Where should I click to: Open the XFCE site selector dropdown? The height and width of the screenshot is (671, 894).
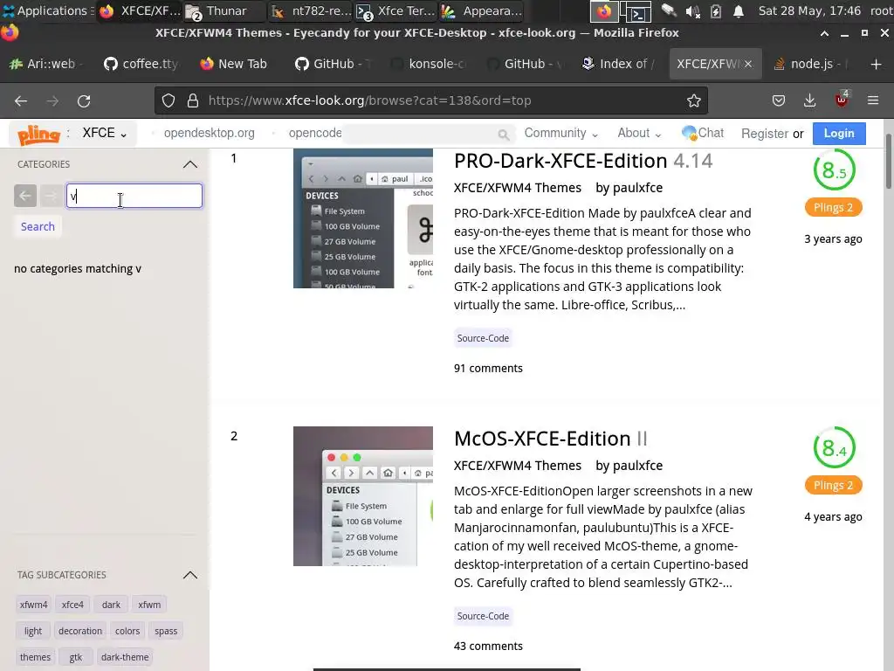pyautogui.click(x=104, y=133)
